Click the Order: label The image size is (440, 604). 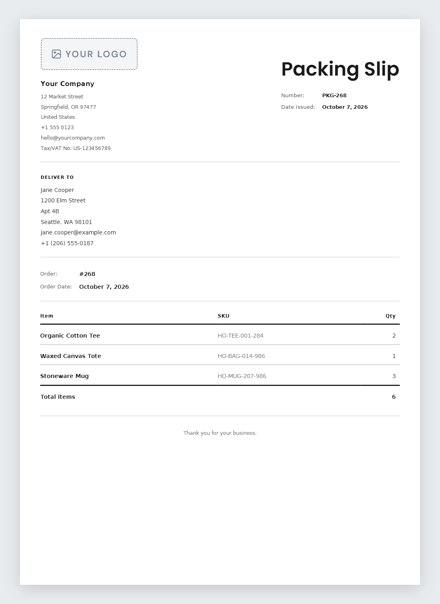point(49,274)
